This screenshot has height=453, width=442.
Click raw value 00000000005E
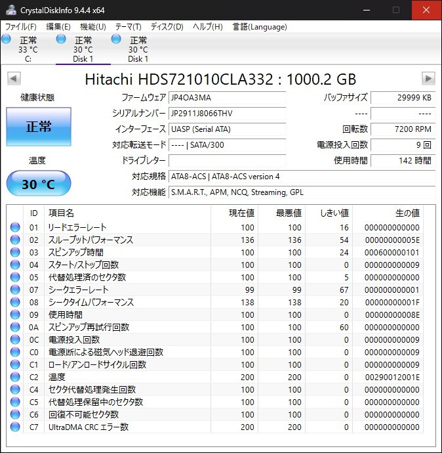click(392, 240)
